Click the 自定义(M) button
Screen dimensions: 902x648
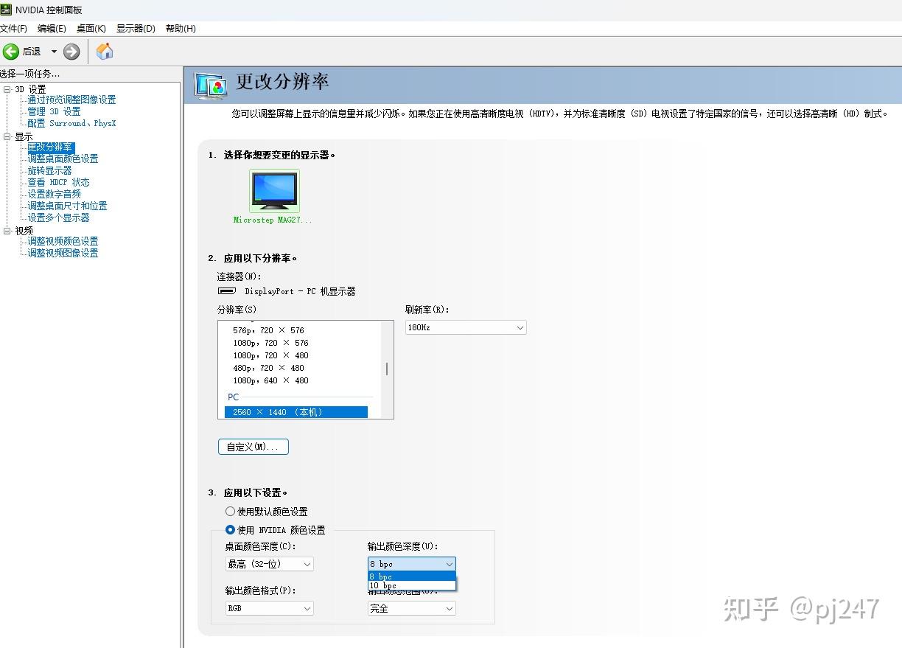coord(253,446)
